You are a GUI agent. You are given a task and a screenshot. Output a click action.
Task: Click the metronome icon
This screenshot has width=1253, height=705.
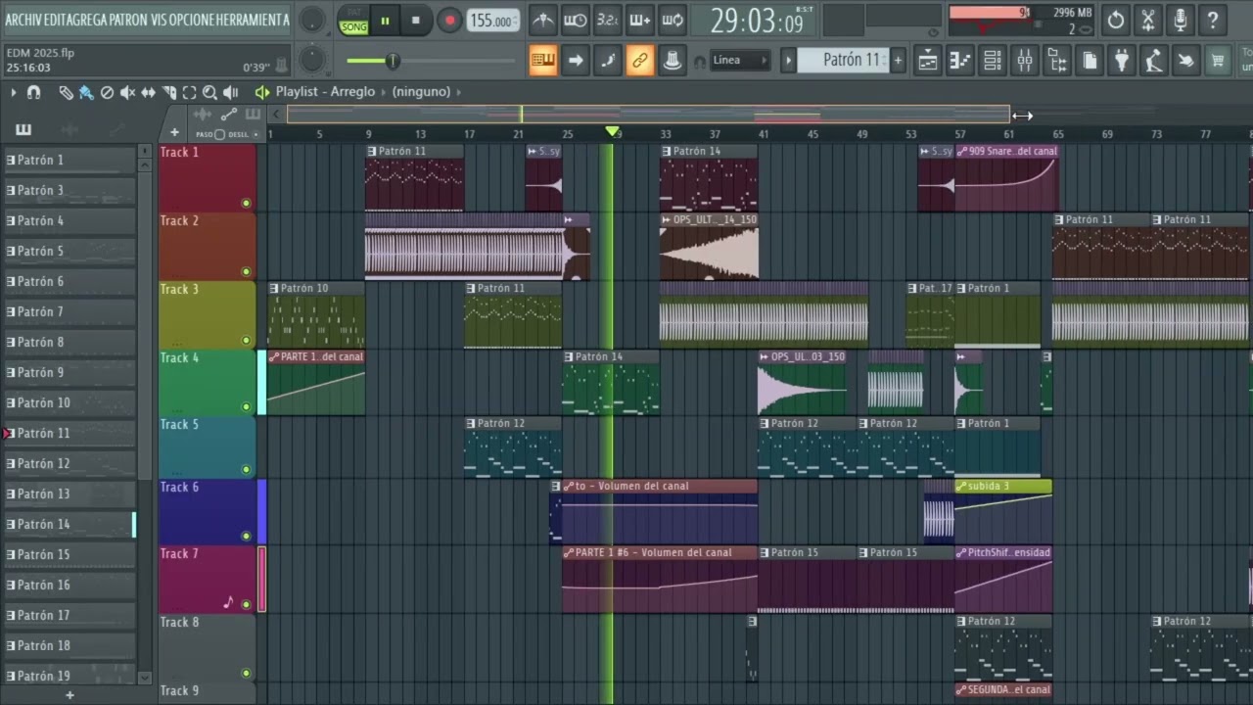(542, 20)
